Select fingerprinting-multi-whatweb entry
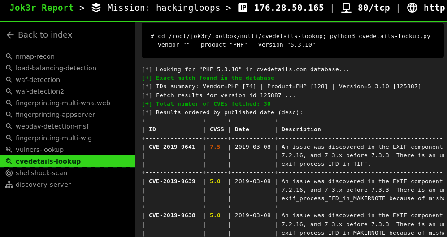This screenshot has height=237, width=447. tap(63, 103)
